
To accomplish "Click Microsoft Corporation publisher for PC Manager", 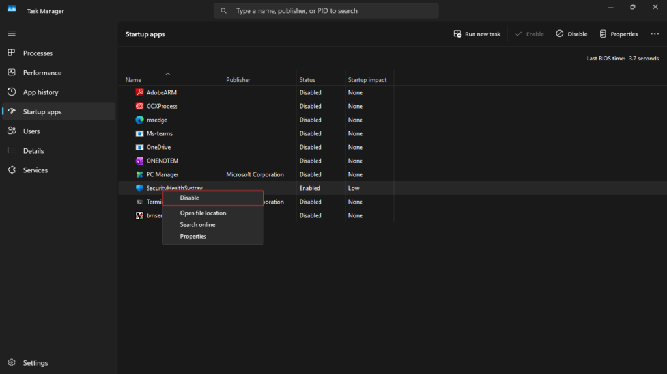I will point(255,175).
